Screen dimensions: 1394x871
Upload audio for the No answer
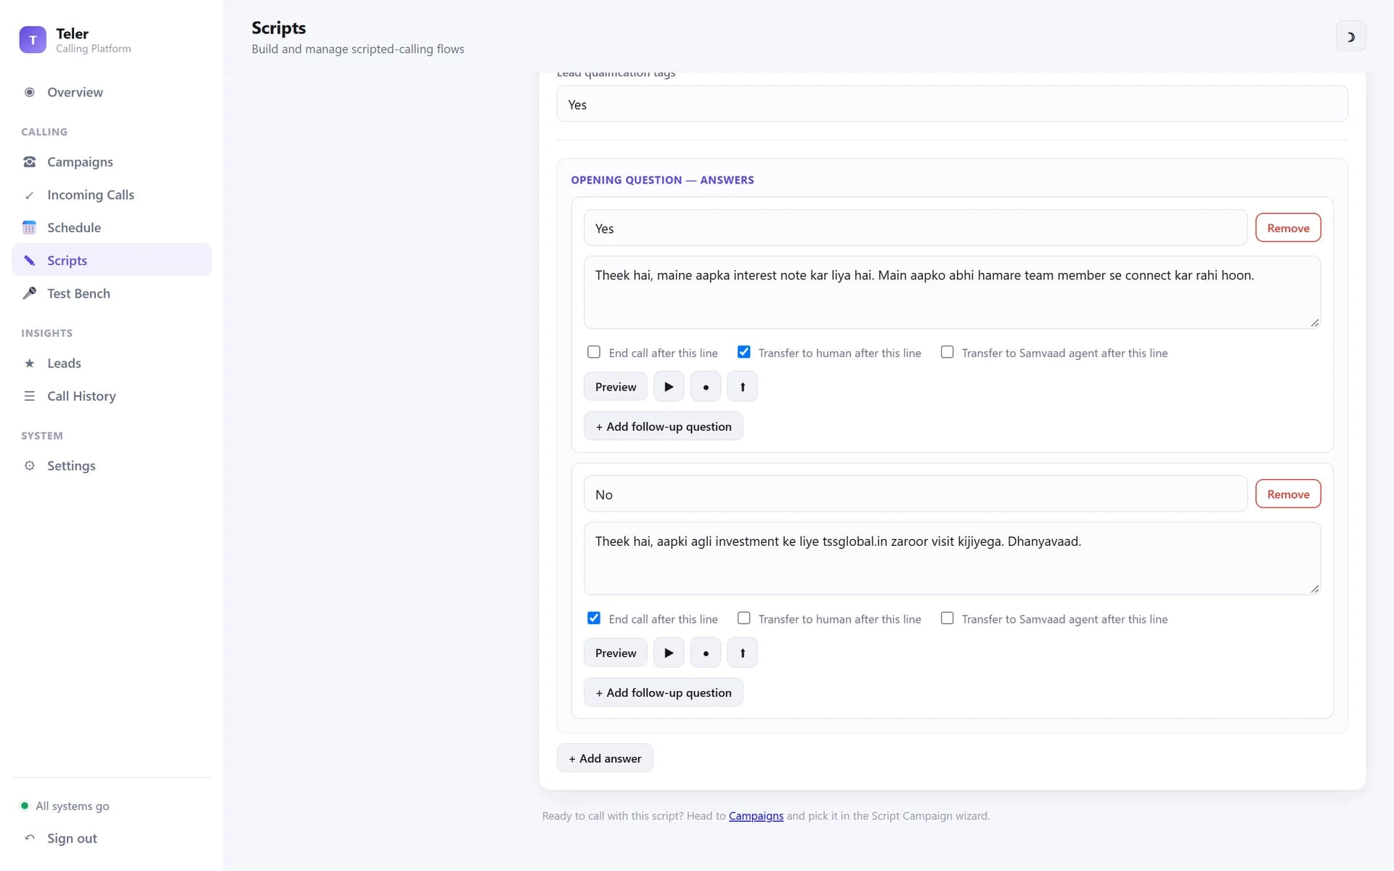pos(742,653)
